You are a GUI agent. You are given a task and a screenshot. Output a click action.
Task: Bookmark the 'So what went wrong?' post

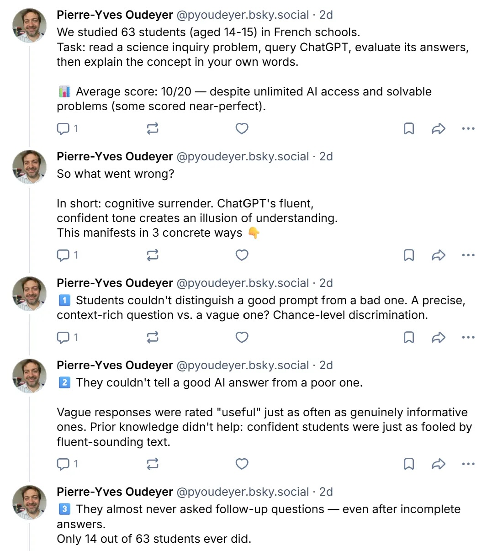tap(409, 255)
